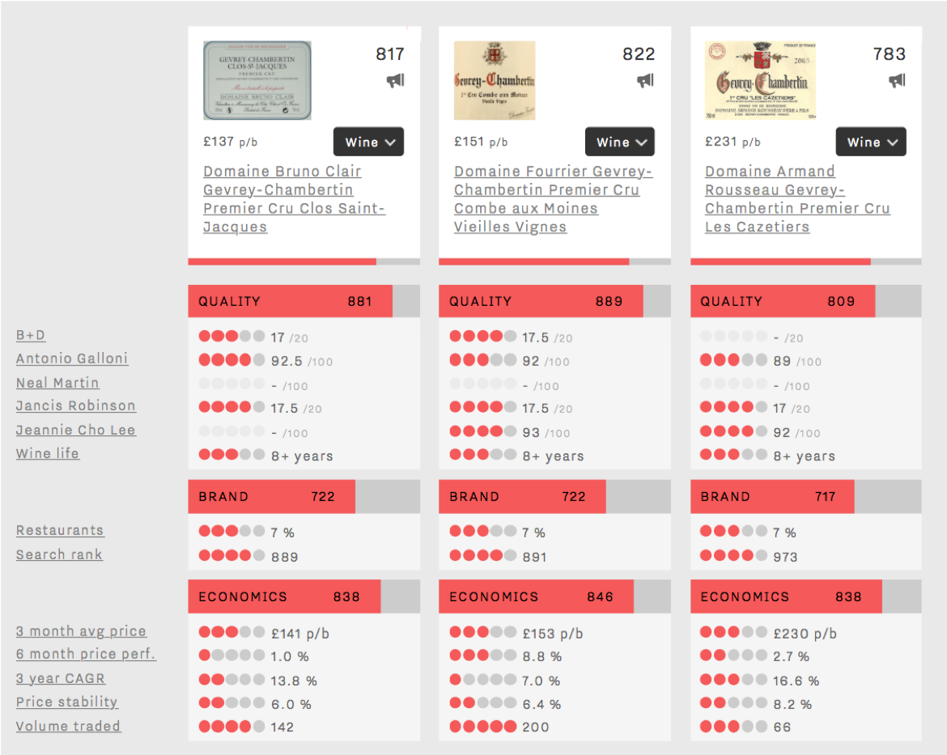
Task: Click the Economics 846 score bar
Action: [x=554, y=596]
